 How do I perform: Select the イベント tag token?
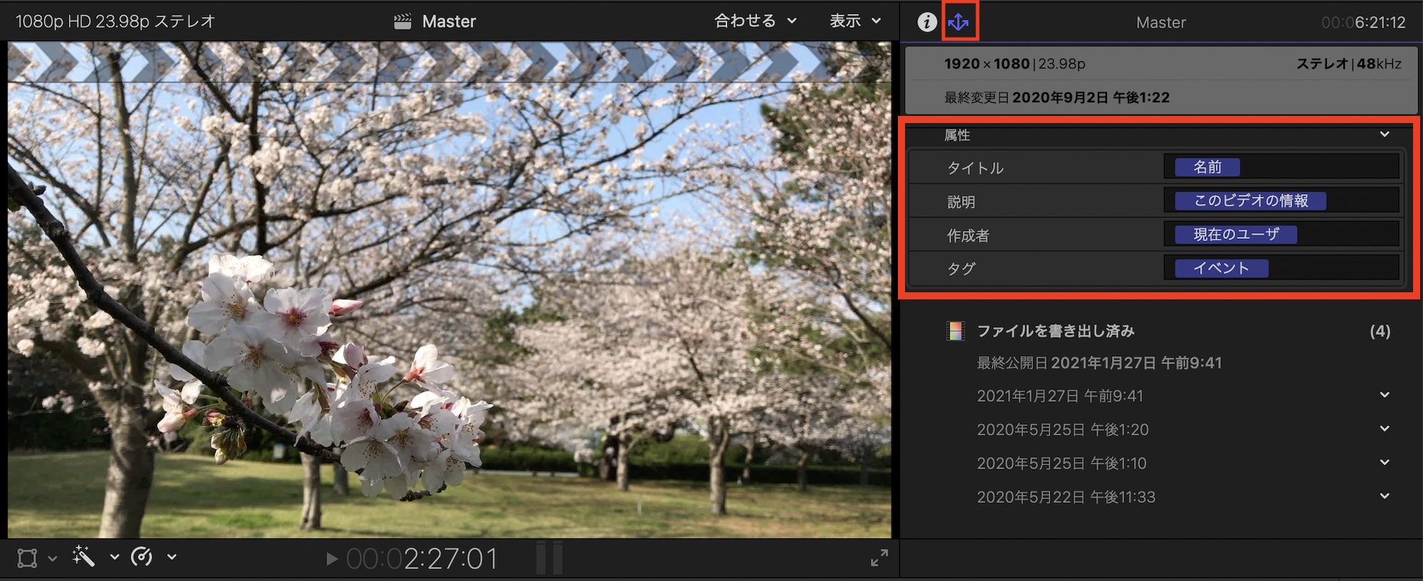pyautogui.click(x=1221, y=268)
